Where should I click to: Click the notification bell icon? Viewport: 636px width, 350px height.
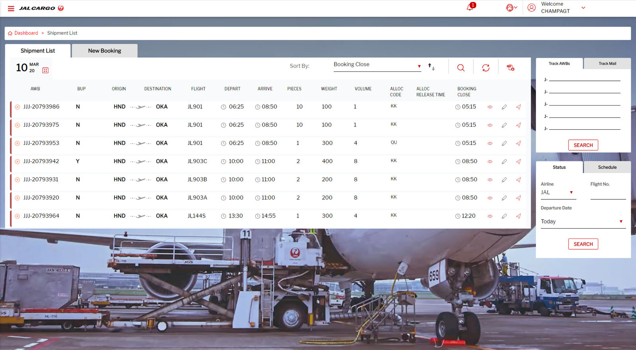tap(470, 8)
